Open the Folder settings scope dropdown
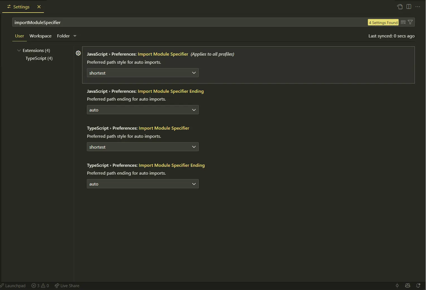 67,36
